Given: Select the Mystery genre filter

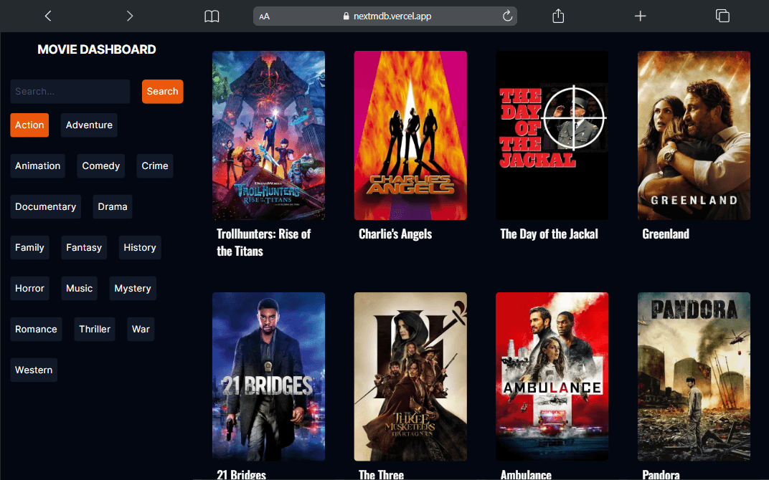Looking at the screenshot, I should click(132, 288).
